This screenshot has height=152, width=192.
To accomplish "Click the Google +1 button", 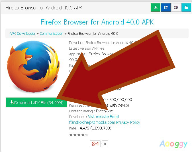I will [95, 144].
